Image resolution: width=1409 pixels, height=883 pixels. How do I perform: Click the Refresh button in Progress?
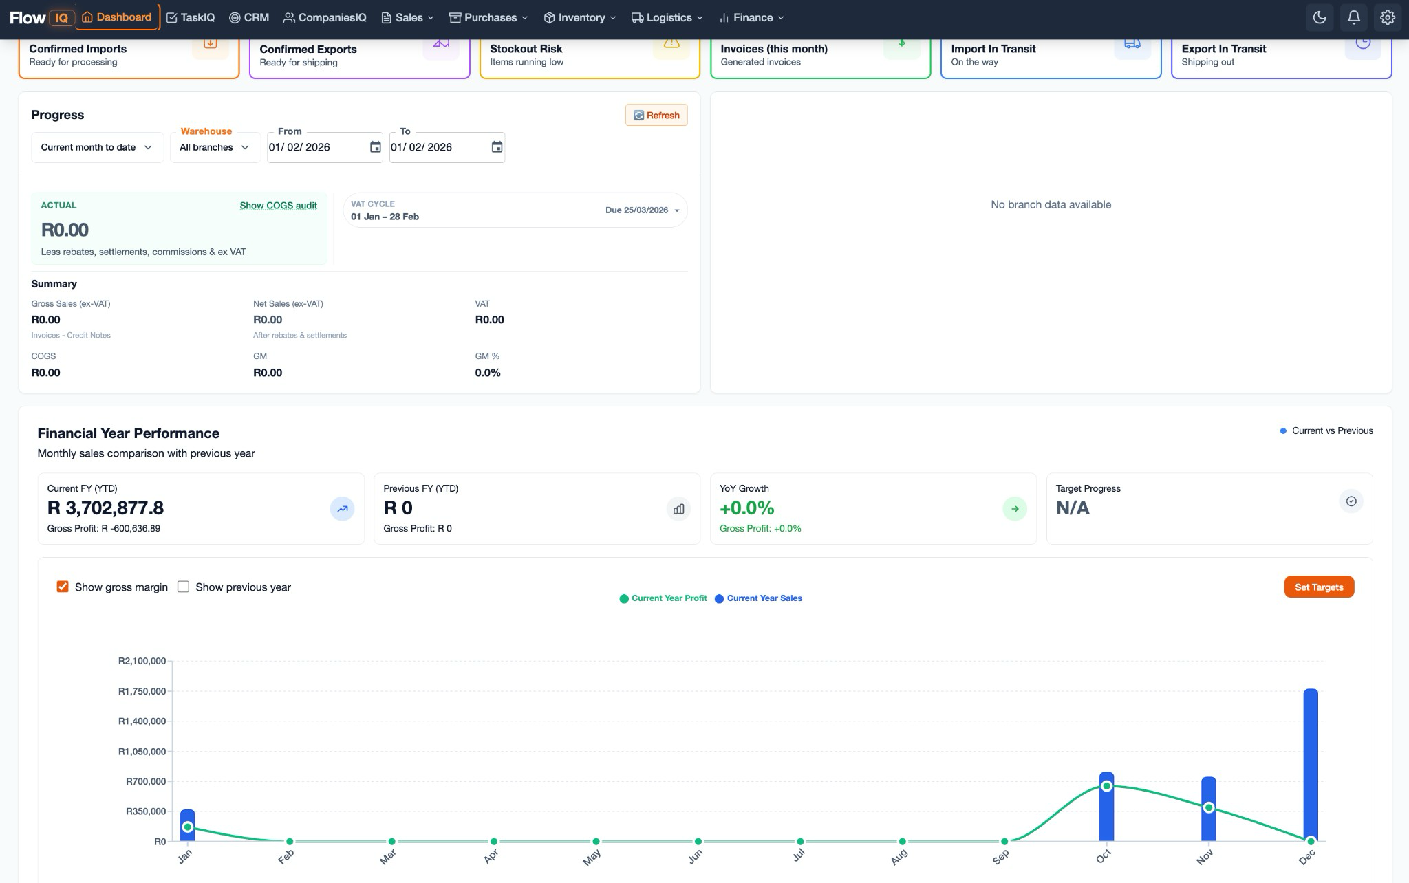(656, 115)
